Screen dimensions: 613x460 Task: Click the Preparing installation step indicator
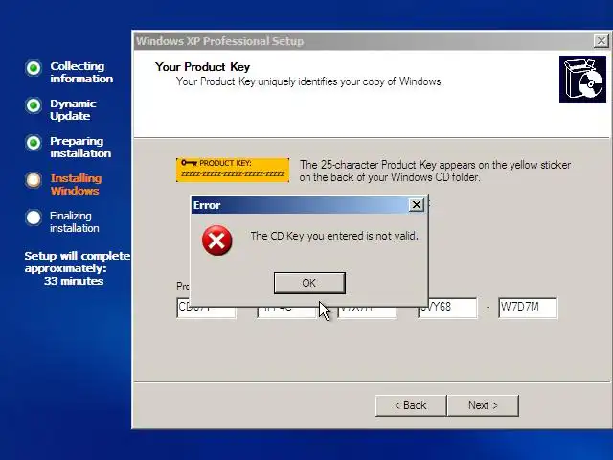tap(34, 143)
